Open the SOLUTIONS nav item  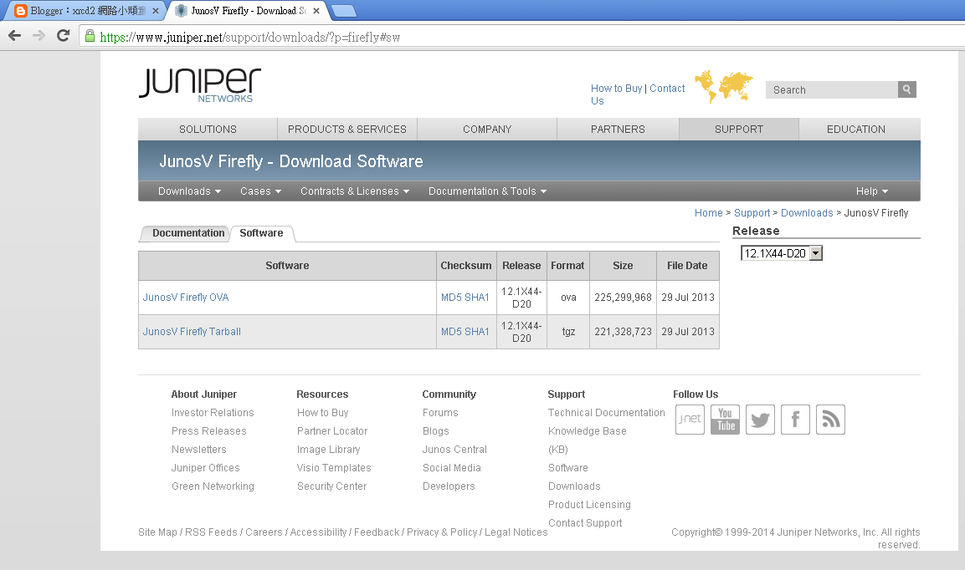[x=208, y=129]
